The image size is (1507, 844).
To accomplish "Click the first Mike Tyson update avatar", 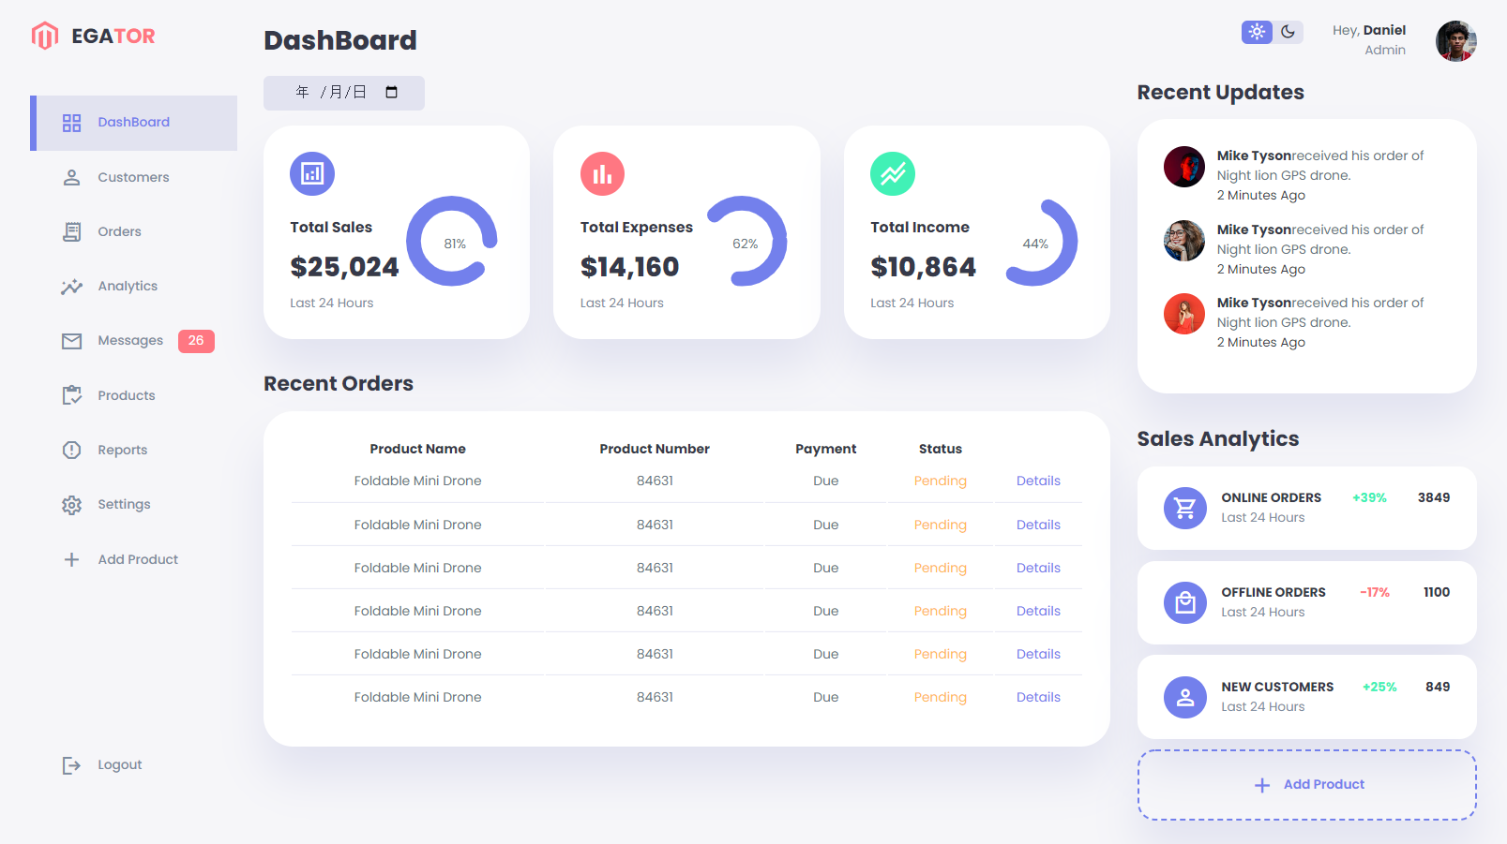I will click(x=1184, y=167).
